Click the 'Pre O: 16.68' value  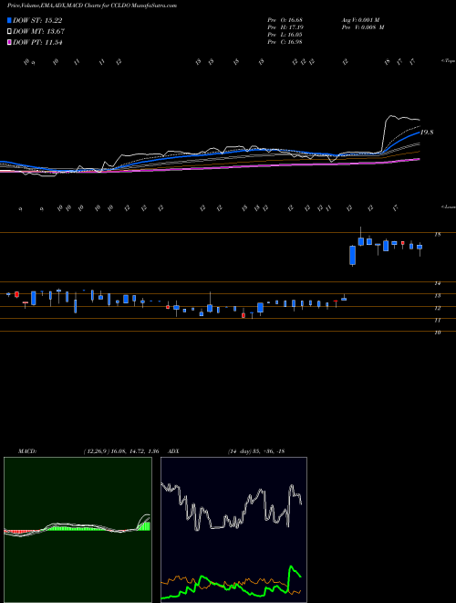coord(285,19)
